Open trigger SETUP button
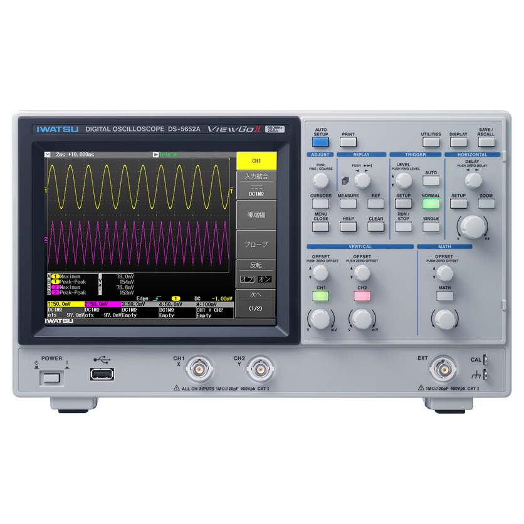This screenshot has height=524, width=524. pyautogui.click(x=404, y=204)
